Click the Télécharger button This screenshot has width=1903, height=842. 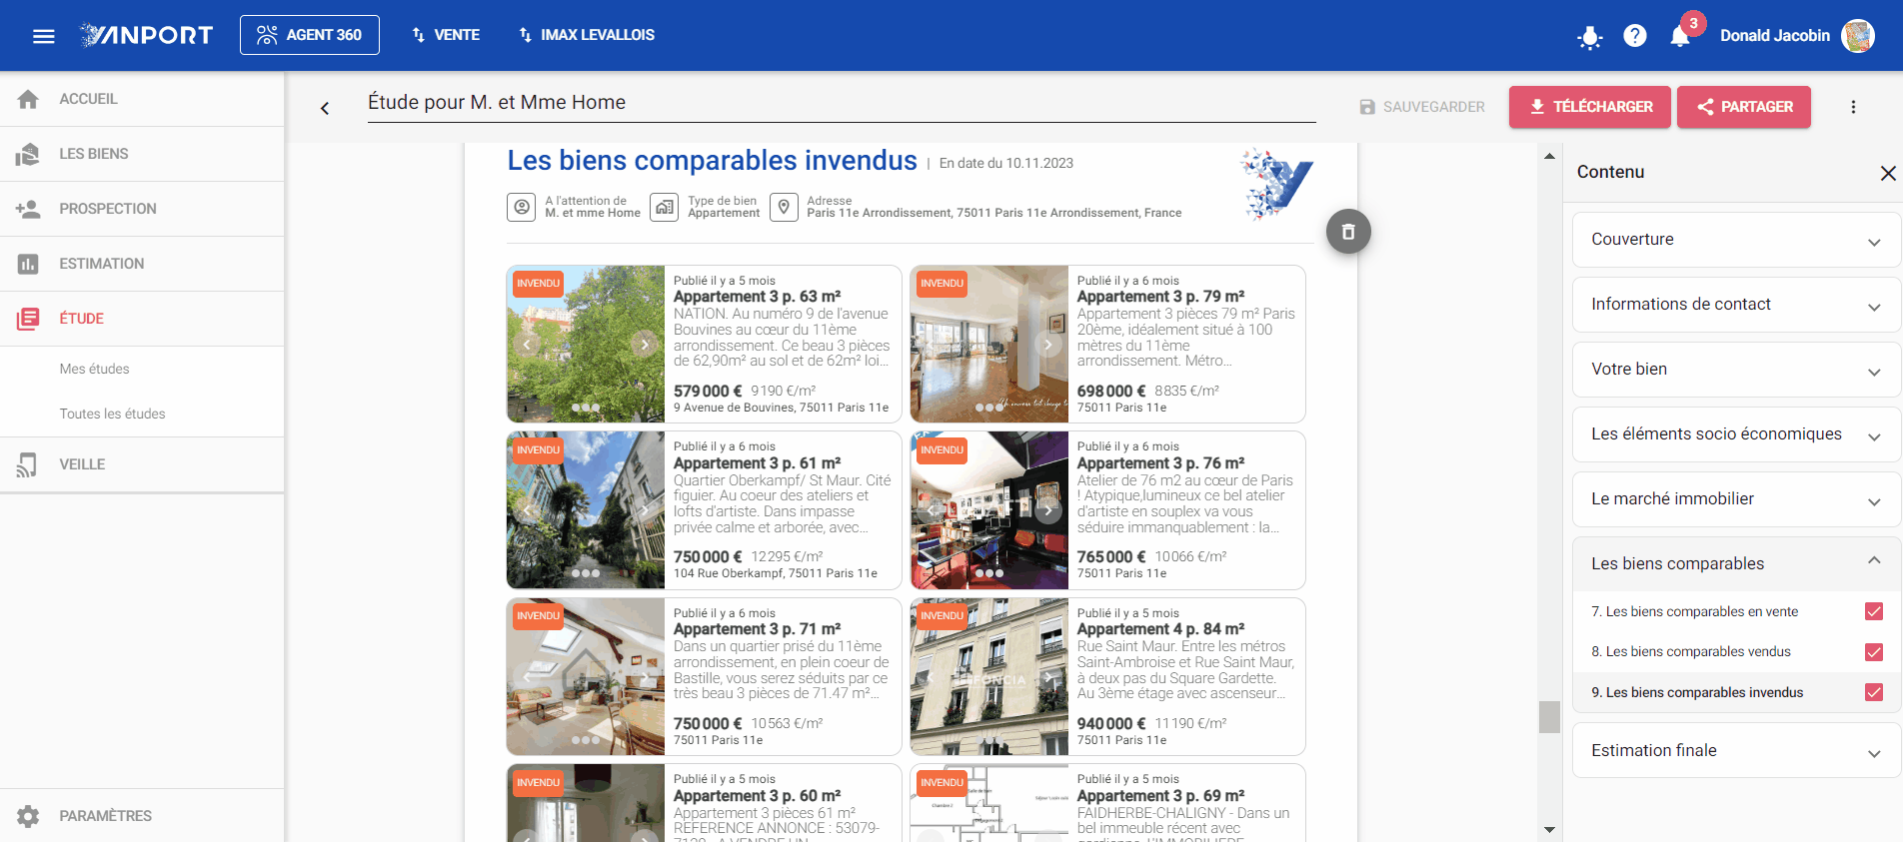[x=1590, y=107]
